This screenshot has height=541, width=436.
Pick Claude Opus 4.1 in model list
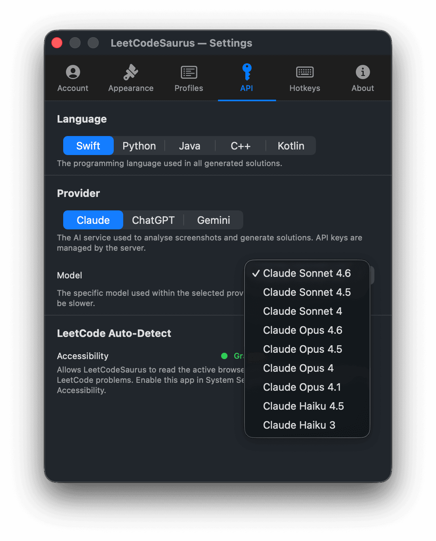pyautogui.click(x=307, y=387)
